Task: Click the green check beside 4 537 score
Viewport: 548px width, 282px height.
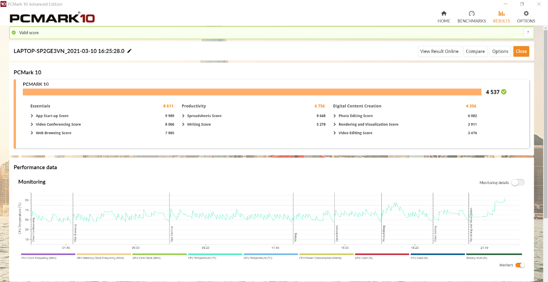Action: (504, 92)
